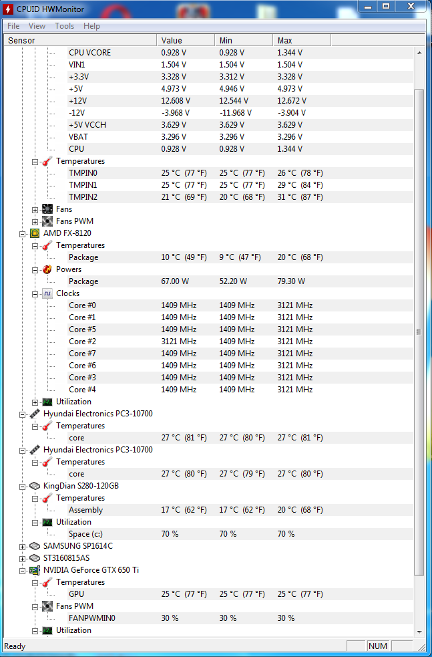Screen dimensions: 432x657
Task: Click the HWMonitor lightning app icon in title bar
Action: click(8, 9)
